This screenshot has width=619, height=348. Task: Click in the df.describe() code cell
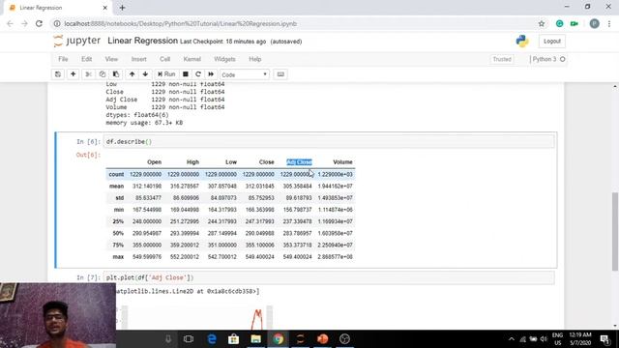[329, 142]
